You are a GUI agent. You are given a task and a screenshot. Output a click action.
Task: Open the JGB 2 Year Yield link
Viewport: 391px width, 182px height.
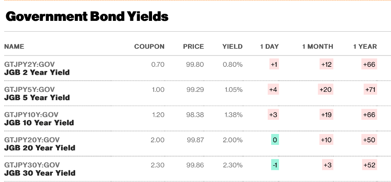pos(37,73)
